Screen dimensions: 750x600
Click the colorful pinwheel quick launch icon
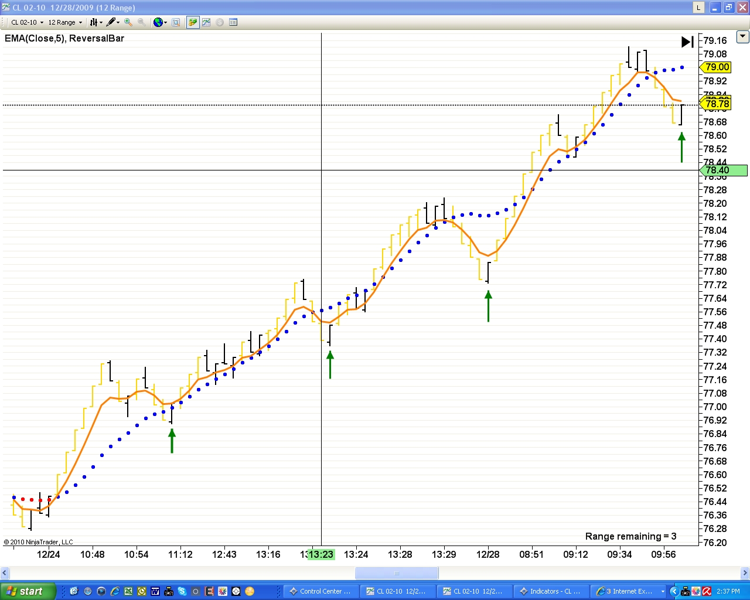point(223,591)
